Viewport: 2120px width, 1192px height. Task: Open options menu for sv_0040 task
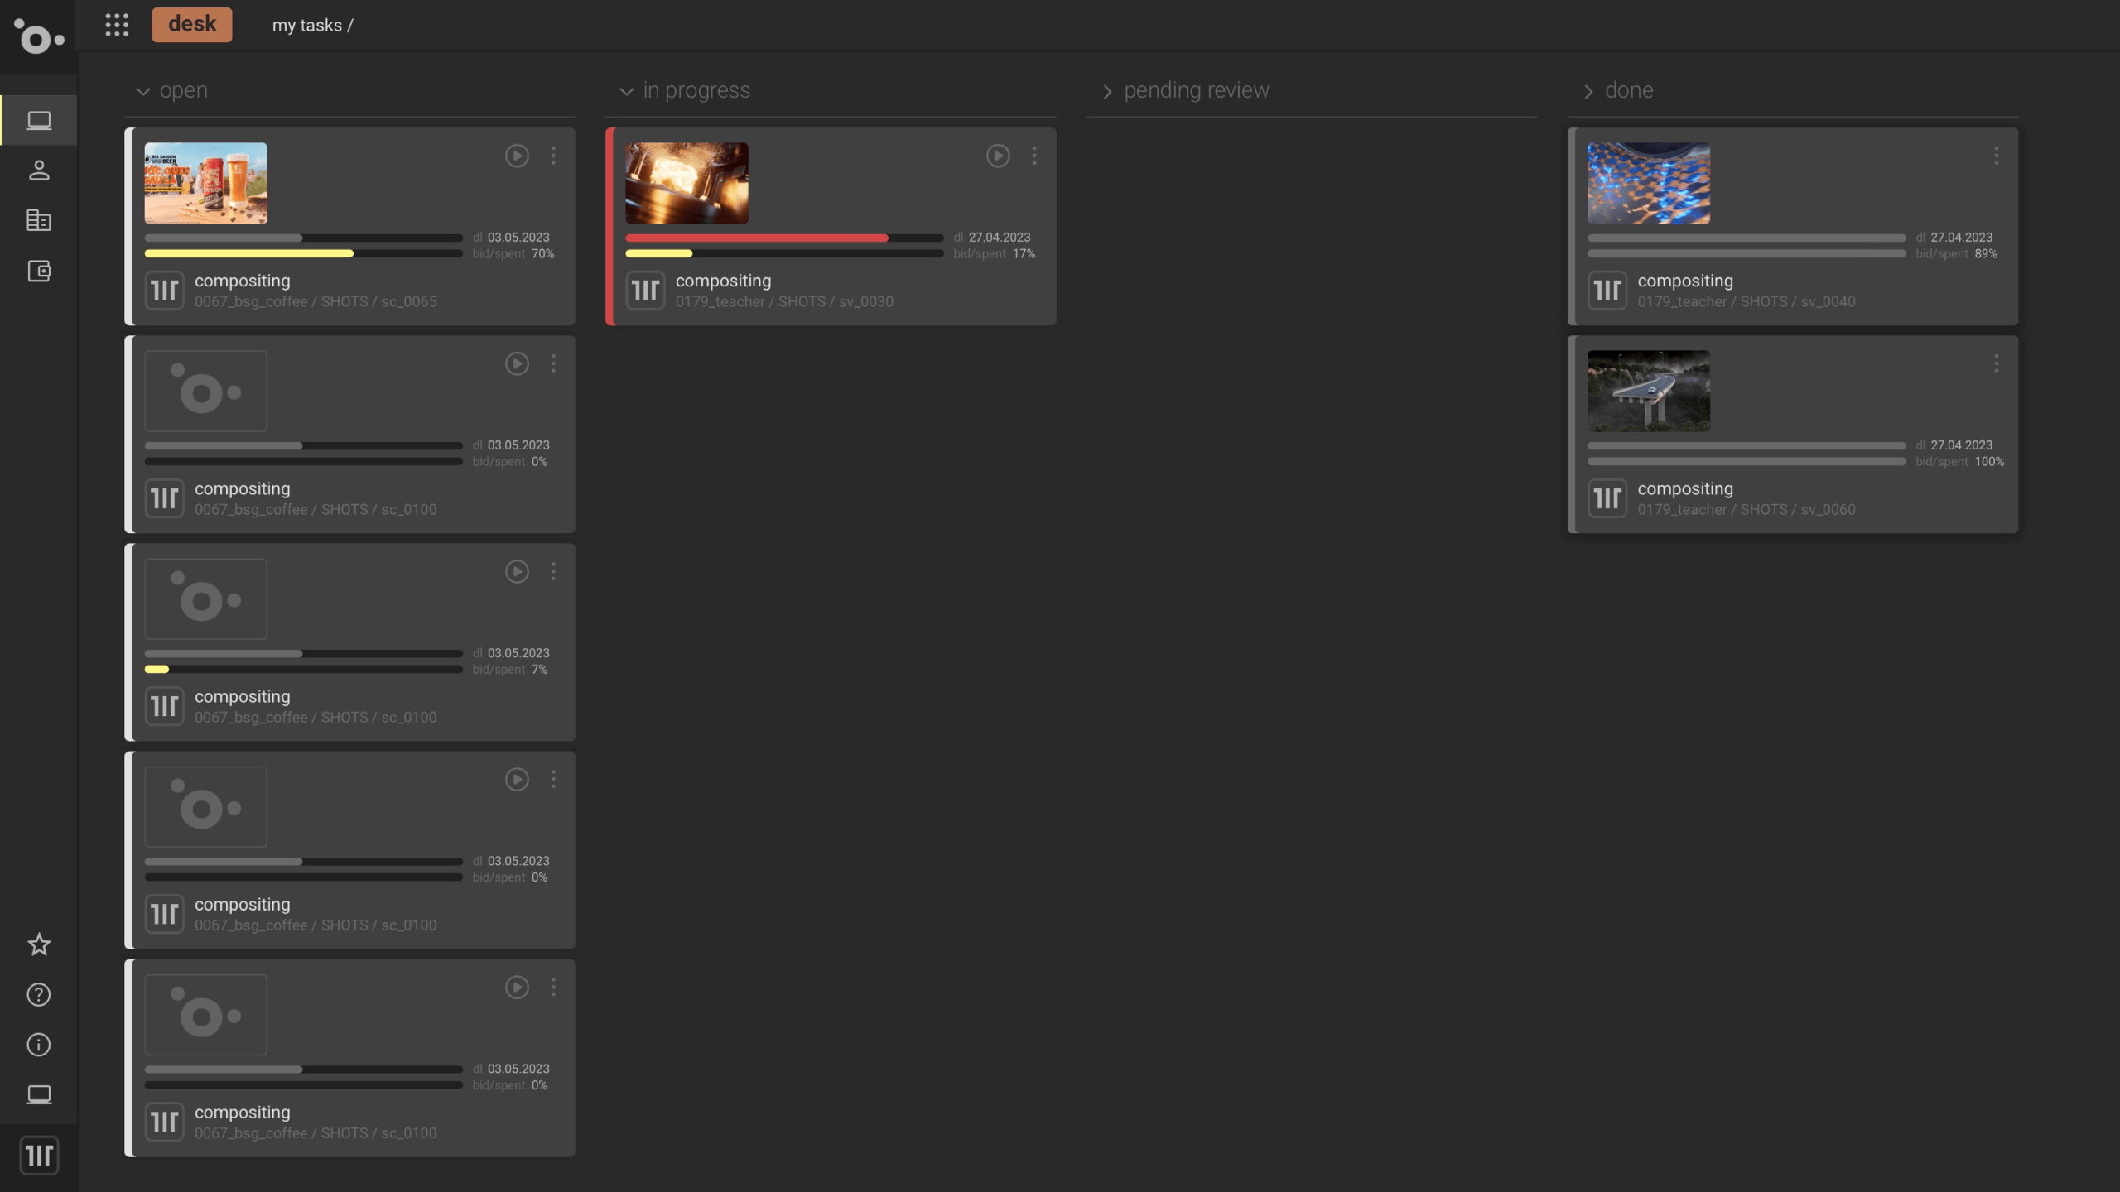click(x=1996, y=156)
